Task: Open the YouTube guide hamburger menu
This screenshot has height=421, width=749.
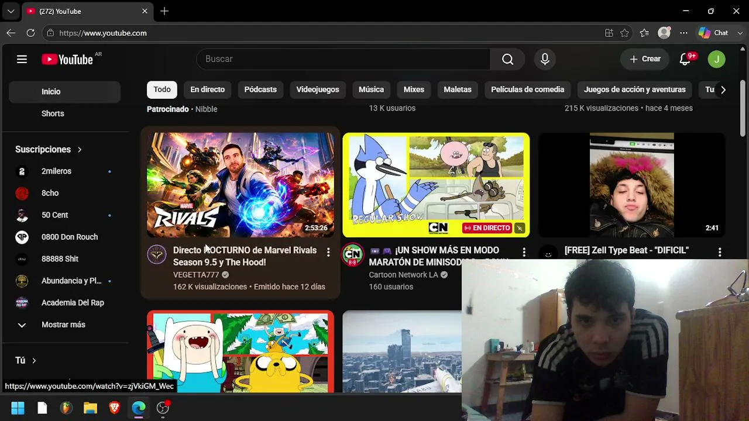Action: (x=22, y=59)
